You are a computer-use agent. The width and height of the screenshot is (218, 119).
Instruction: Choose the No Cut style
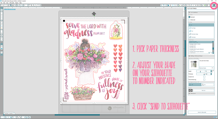[201, 25]
